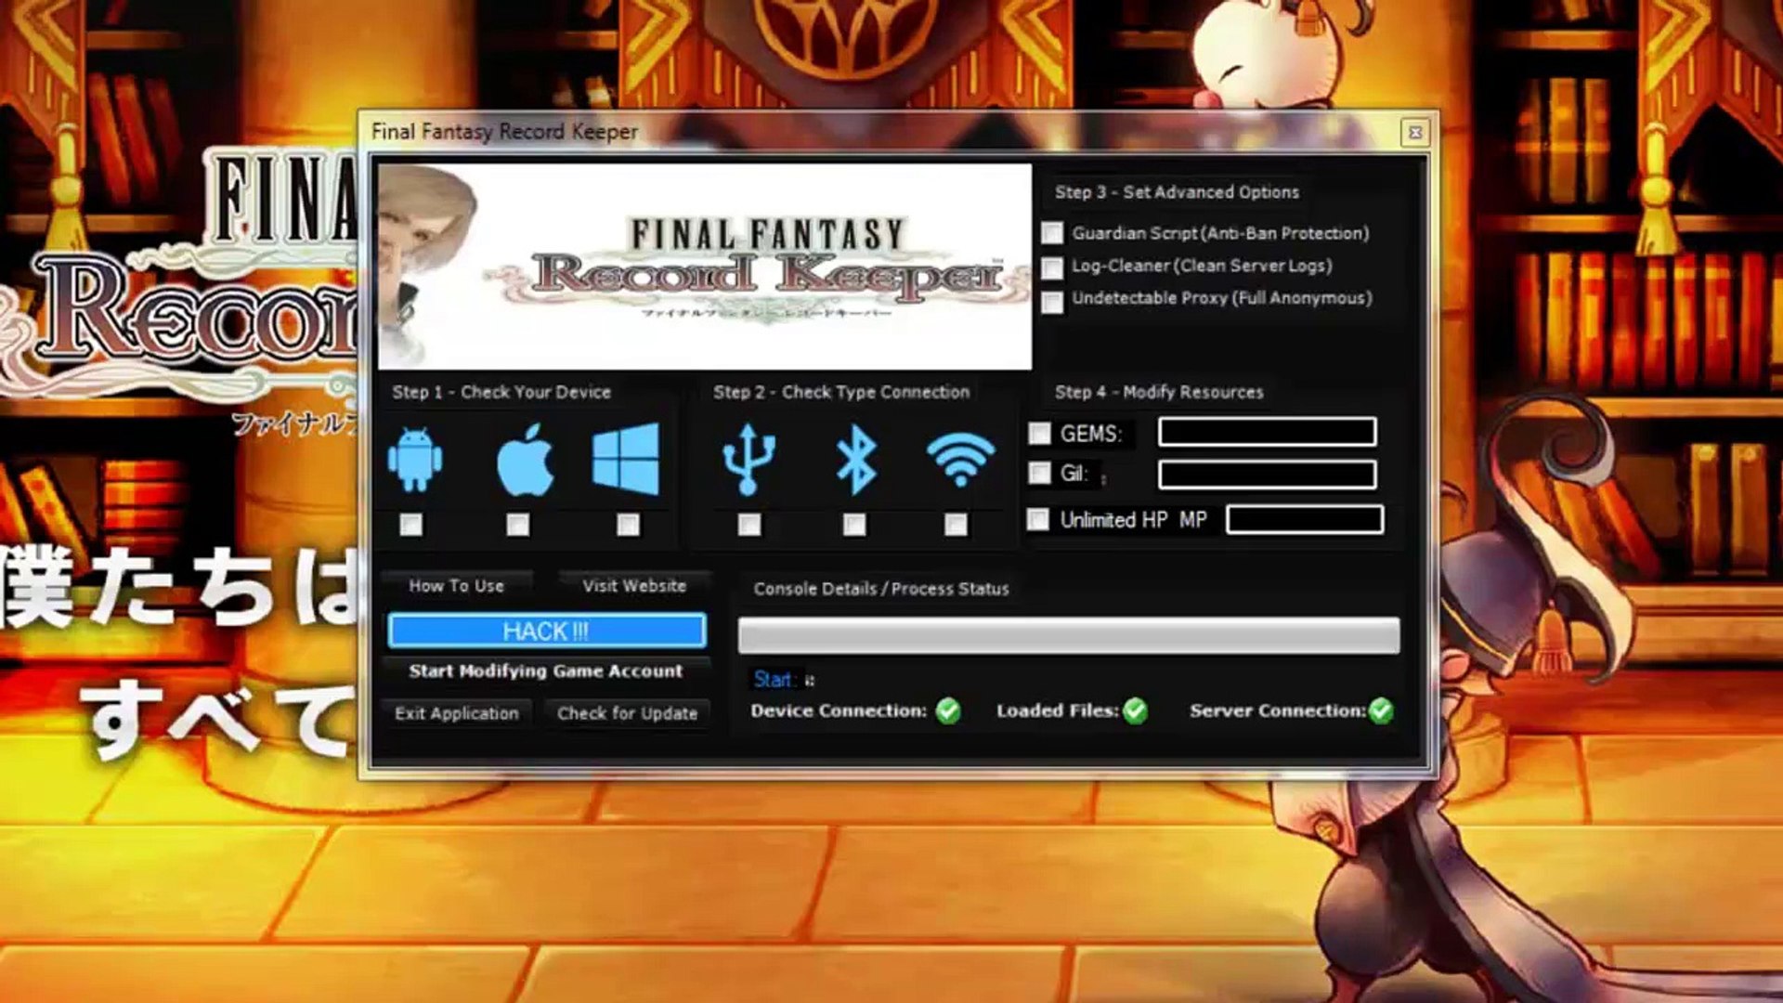
Task: Select the Bluetooth connection icon
Action: coord(855,460)
